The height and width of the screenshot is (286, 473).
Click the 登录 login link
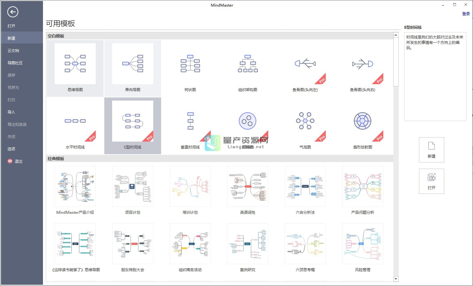point(466,14)
